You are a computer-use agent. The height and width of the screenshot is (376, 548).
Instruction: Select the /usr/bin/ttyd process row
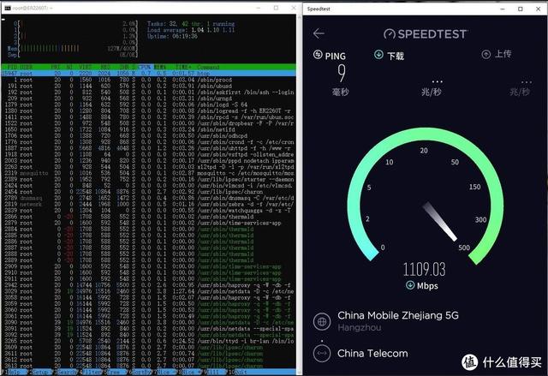coord(148,341)
